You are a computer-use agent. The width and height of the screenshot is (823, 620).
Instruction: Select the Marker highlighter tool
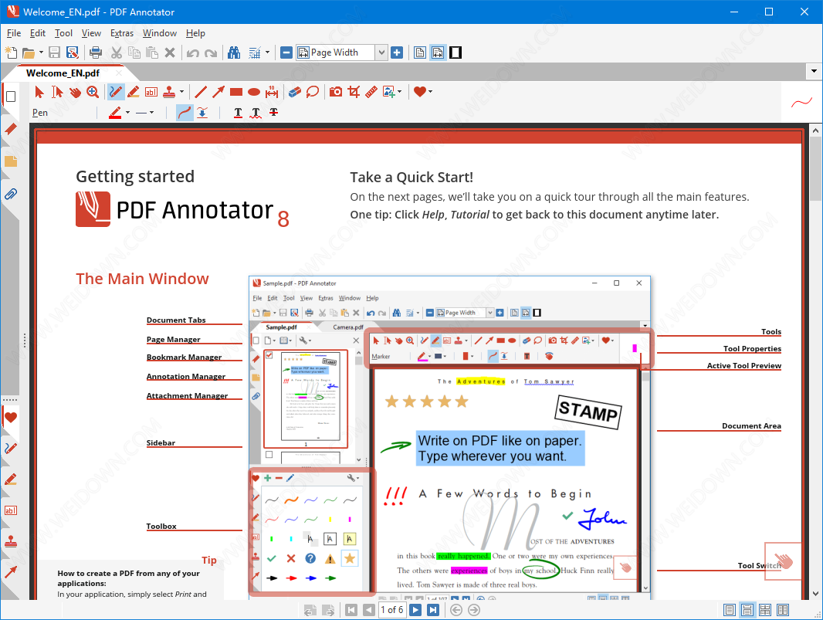click(134, 92)
